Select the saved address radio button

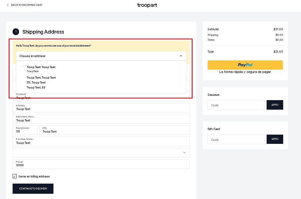pyautogui.click(x=22, y=66)
